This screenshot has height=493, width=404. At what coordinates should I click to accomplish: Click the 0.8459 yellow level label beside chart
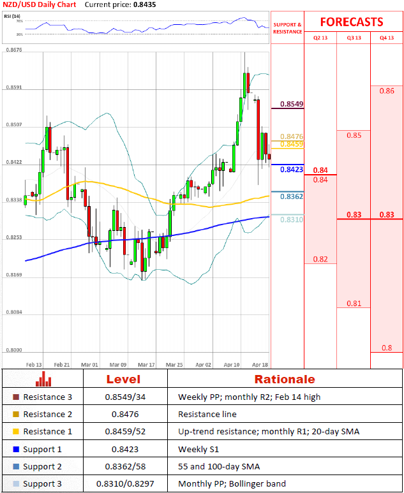coord(292,144)
